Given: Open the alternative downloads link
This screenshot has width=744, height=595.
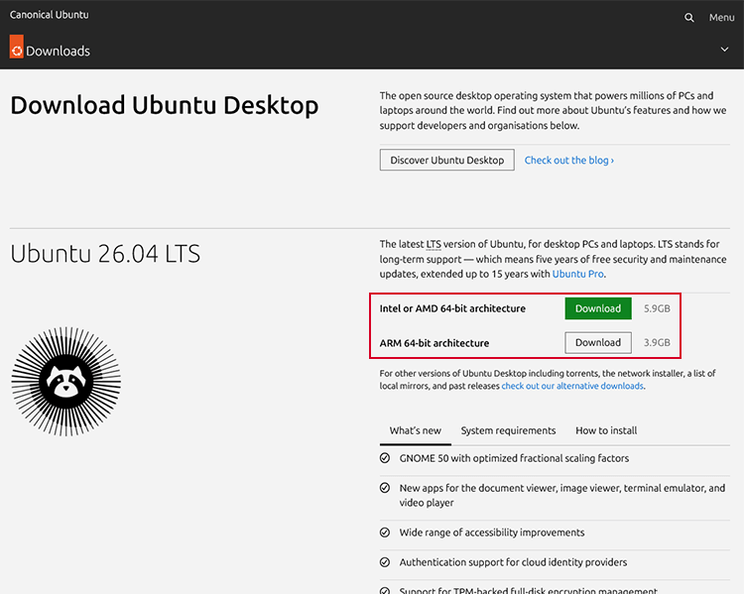Looking at the screenshot, I should click(572, 386).
